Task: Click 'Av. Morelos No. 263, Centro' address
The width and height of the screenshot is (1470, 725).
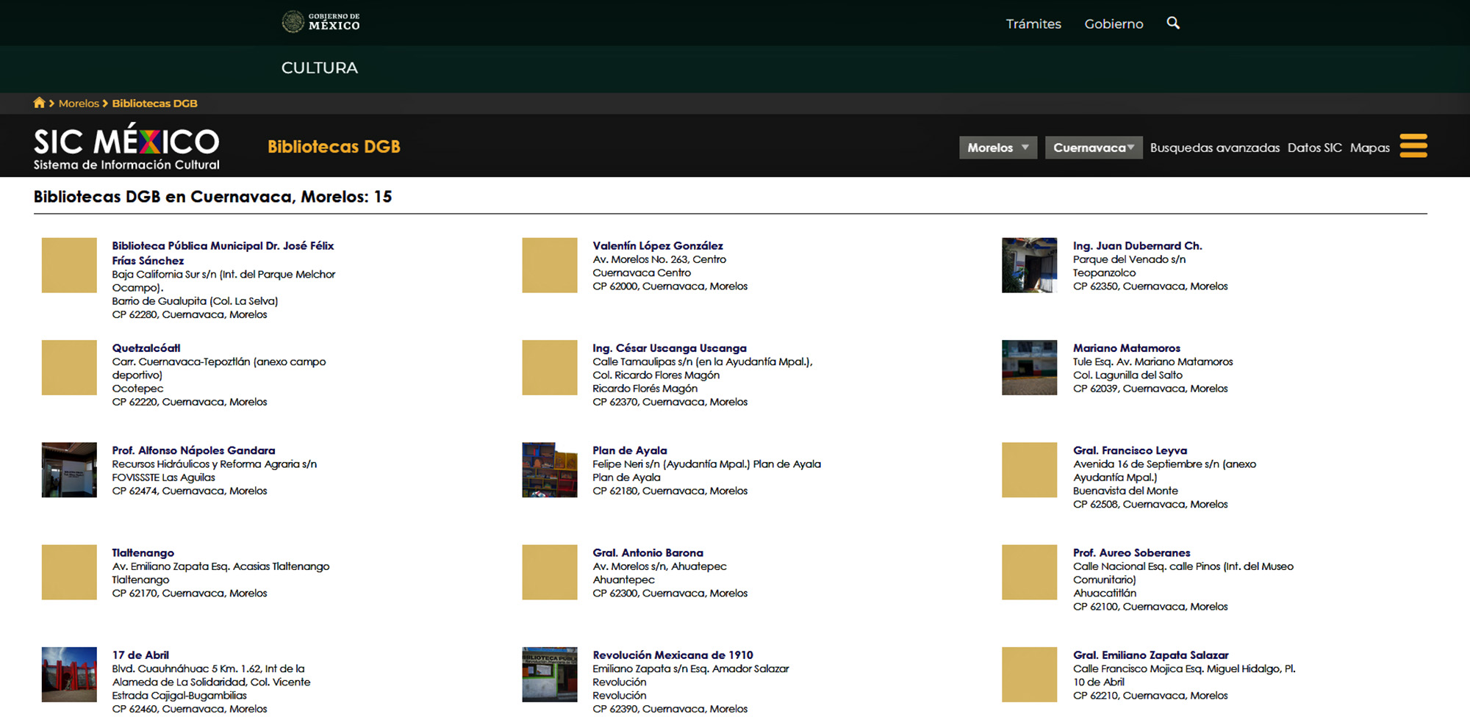Action: (x=659, y=259)
